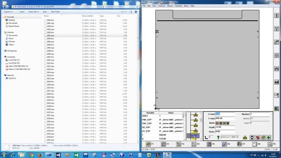The width and height of the screenshot is (281, 158).
Task: Open the Macros menu in woodWOP
Action: point(170,6)
